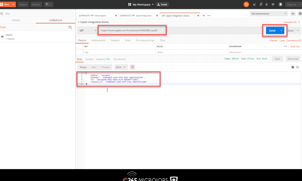The image size is (302, 181).
Task: Change the GET method dropdown
Action: coord(88,31)
